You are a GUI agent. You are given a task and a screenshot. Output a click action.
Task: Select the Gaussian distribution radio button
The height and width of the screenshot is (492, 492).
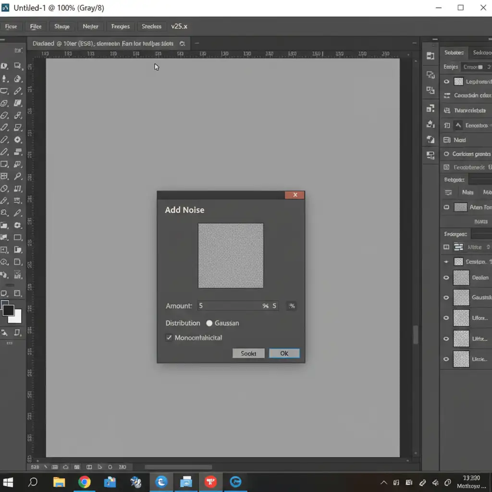point(209,323)
